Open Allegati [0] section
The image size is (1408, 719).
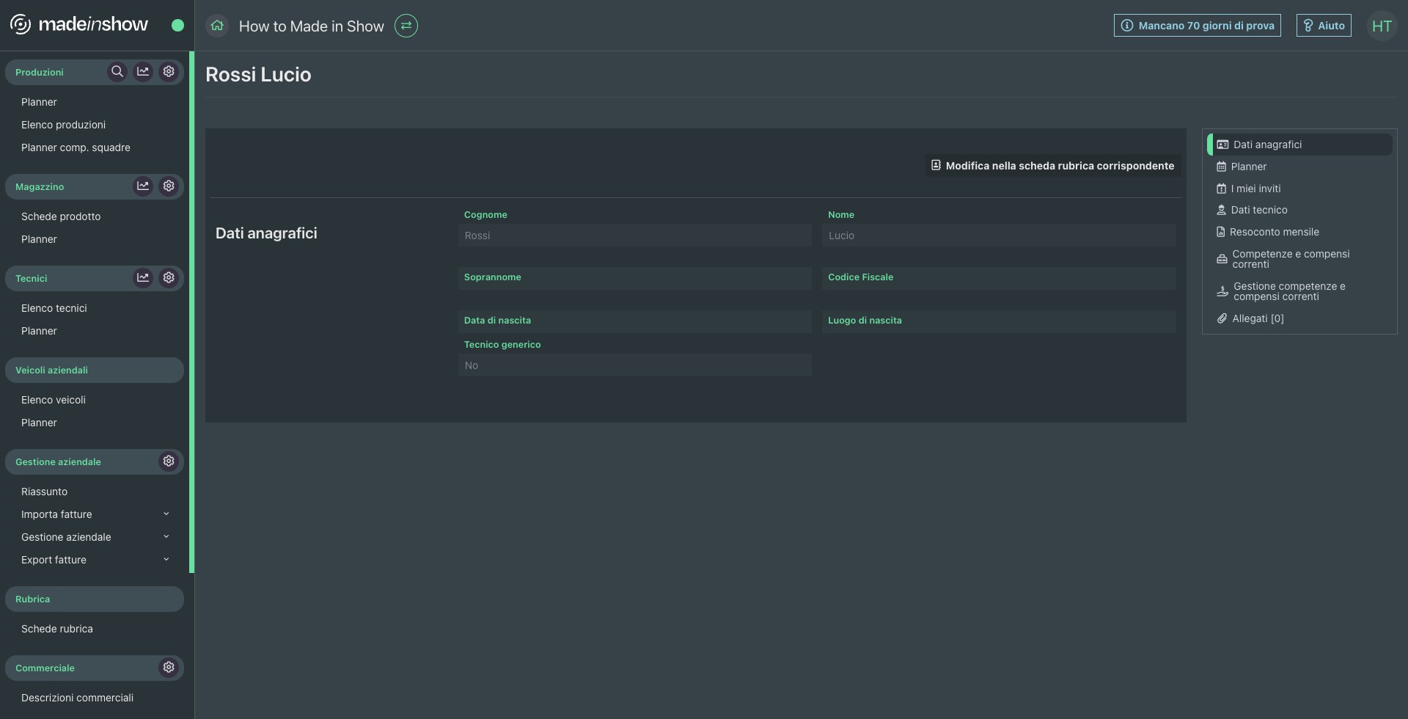pyautogui.click(x=1257, y=318)
